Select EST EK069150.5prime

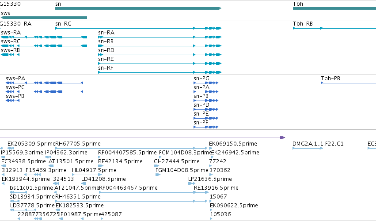(233, 144)
